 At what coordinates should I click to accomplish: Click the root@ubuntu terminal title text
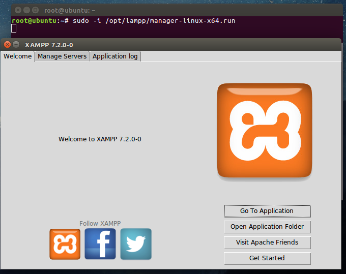click(70, 10)
